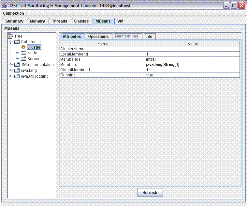This screenshot has height=207, width=247.
Task: Switch to the Classes tab
Action: coord(81,21)
